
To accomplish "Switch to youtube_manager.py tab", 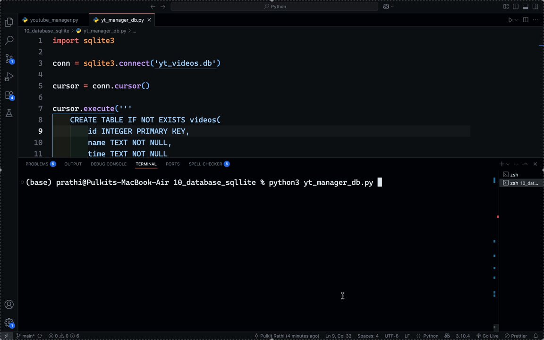I will [54, 20].
